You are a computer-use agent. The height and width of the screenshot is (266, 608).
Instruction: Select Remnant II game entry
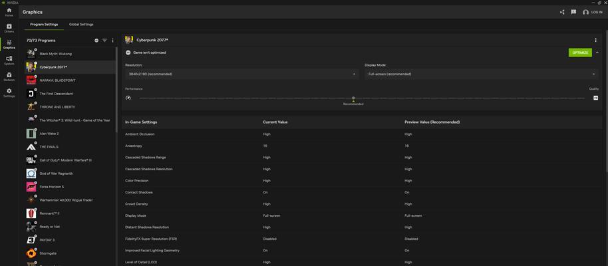71,213
